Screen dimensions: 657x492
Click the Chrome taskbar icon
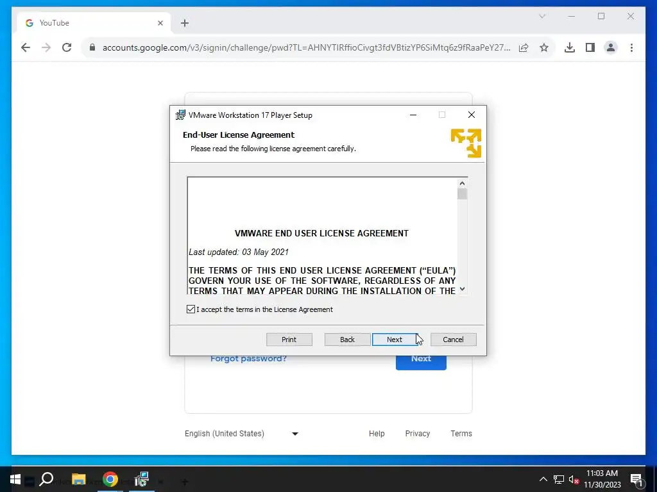tap(110, 479)
